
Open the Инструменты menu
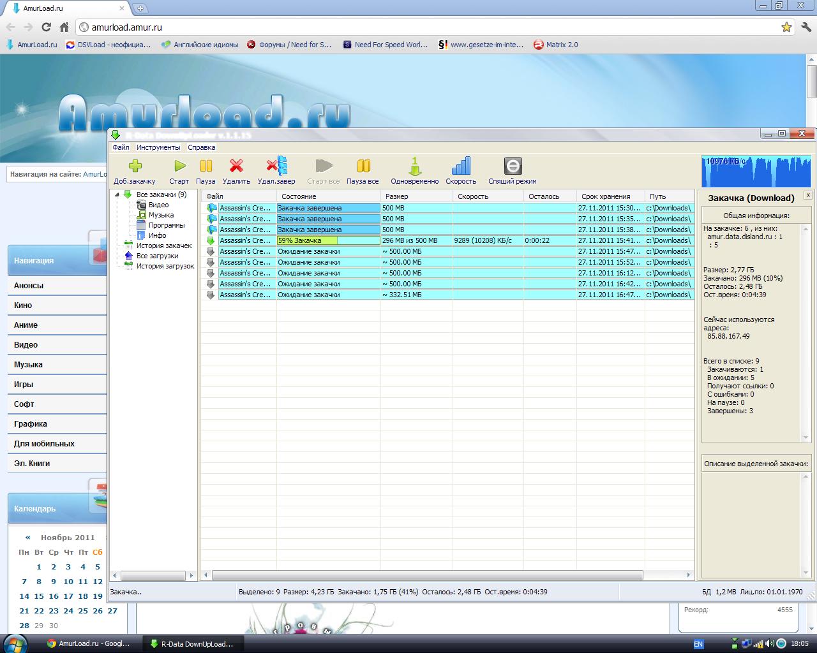point(158,147)
